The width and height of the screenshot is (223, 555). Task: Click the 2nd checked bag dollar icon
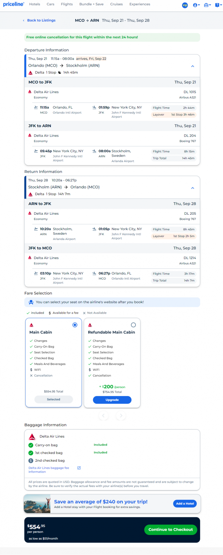(x=31, y=461)
